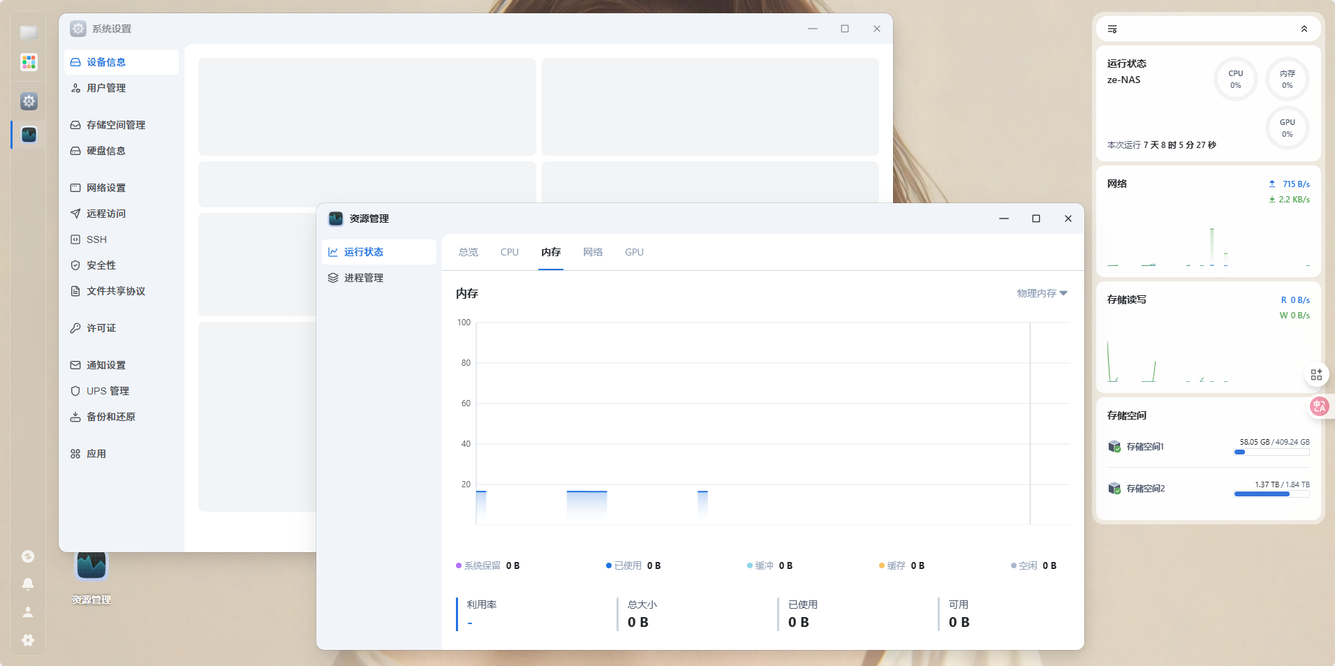Click the 存储空间2 usage bar

(1271, 494)
